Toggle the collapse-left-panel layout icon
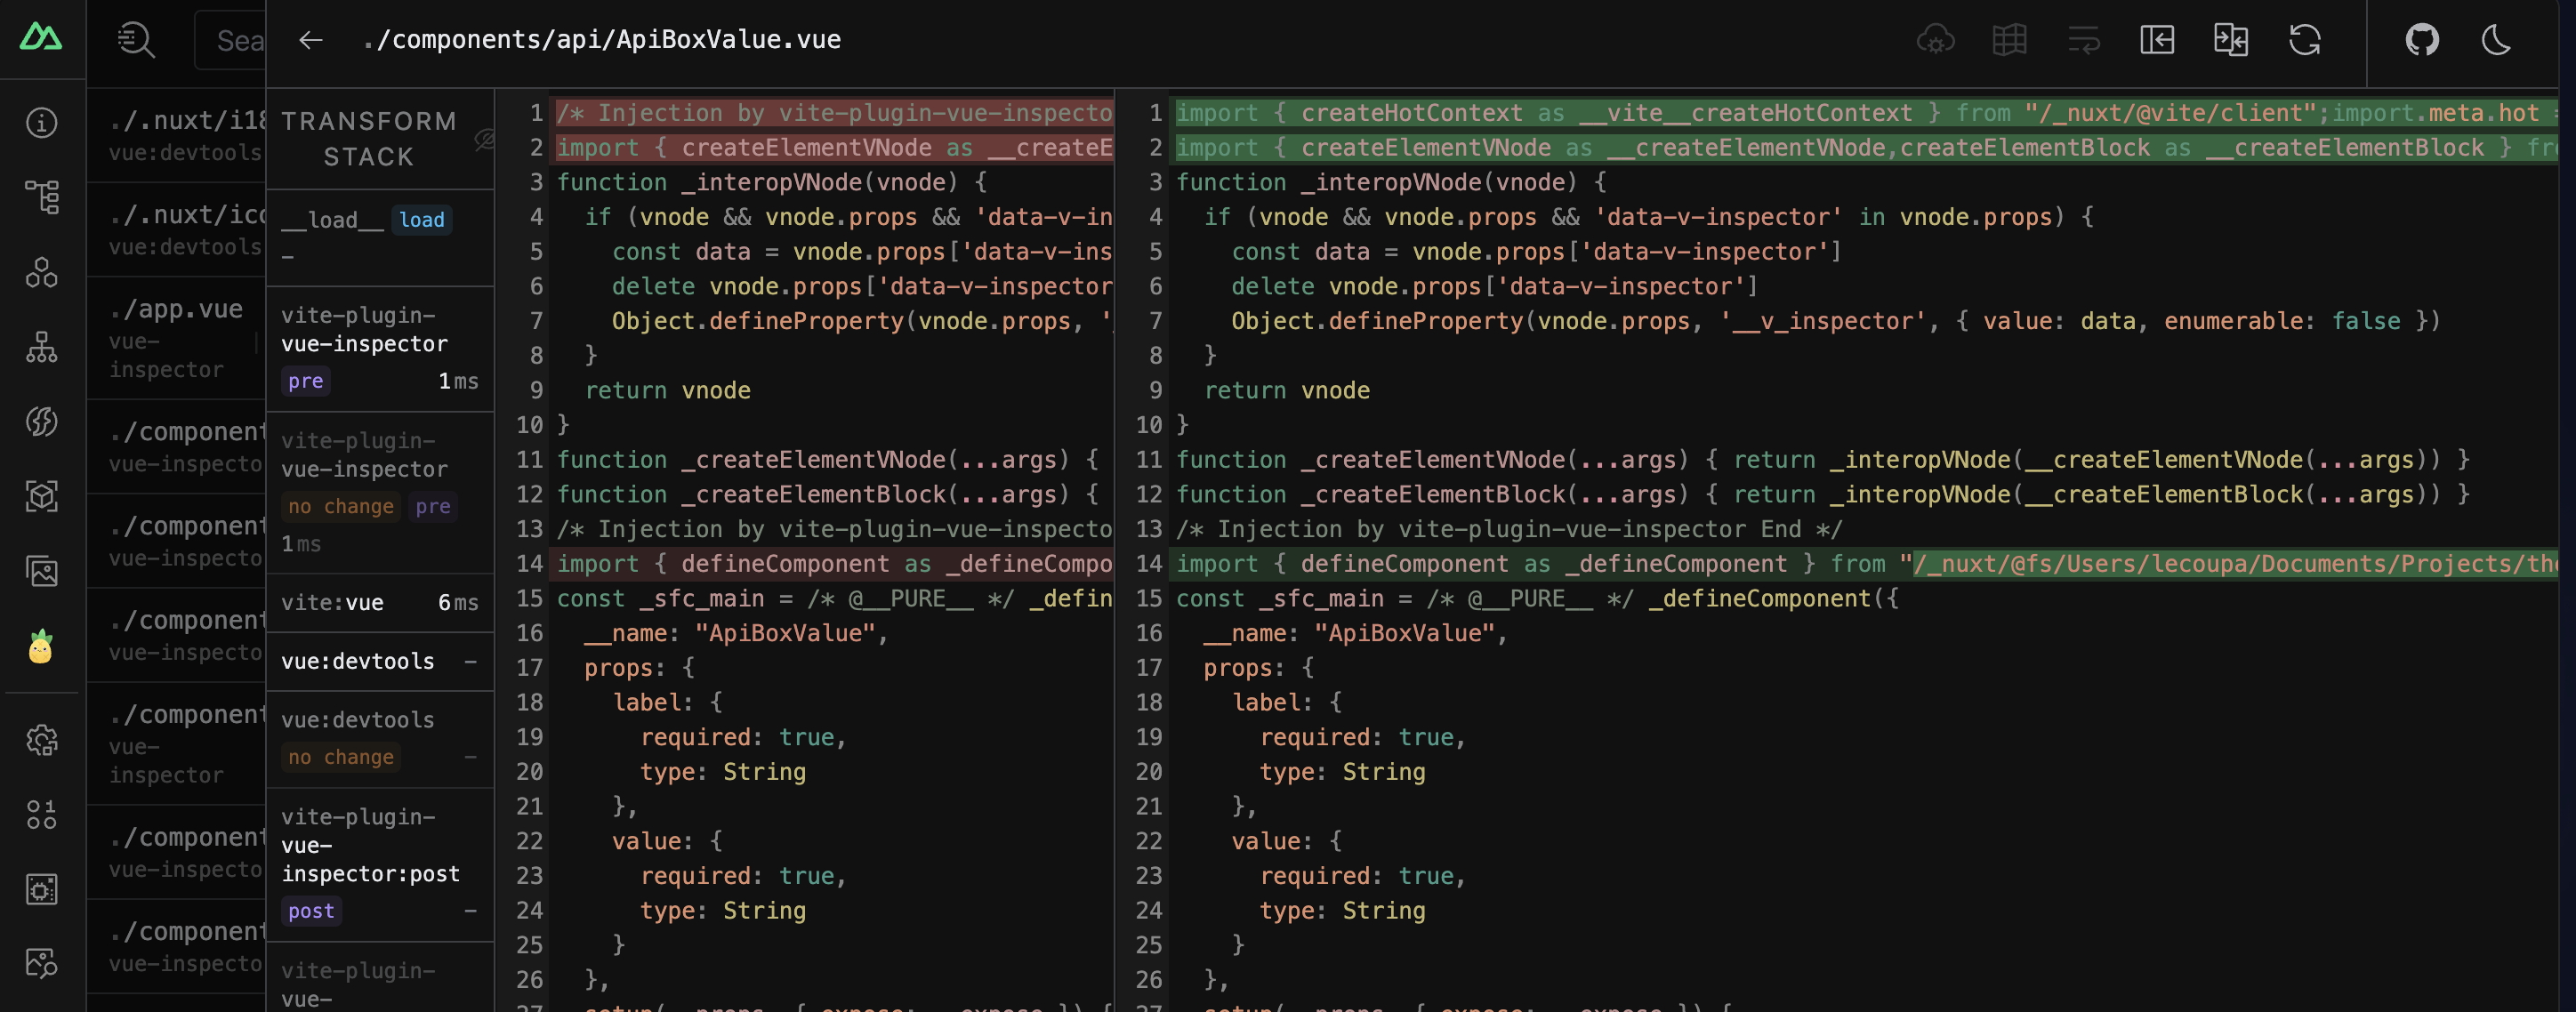Screen dimensions: 2576x1012 [x=2157, y=40]
